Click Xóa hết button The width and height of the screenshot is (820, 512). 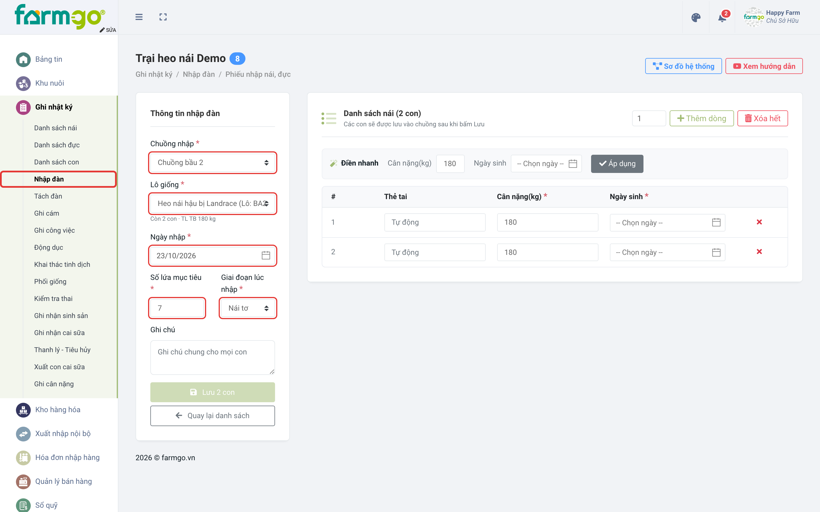coord(762,118)
